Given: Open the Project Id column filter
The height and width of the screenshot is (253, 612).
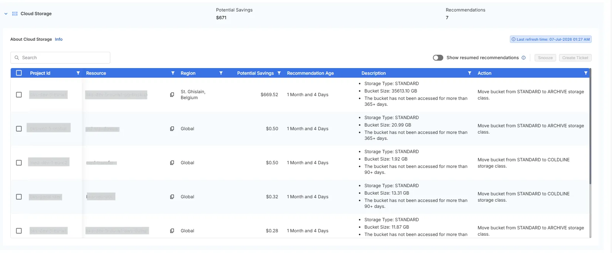Looking at the screenshot, I should coord(78,73).
